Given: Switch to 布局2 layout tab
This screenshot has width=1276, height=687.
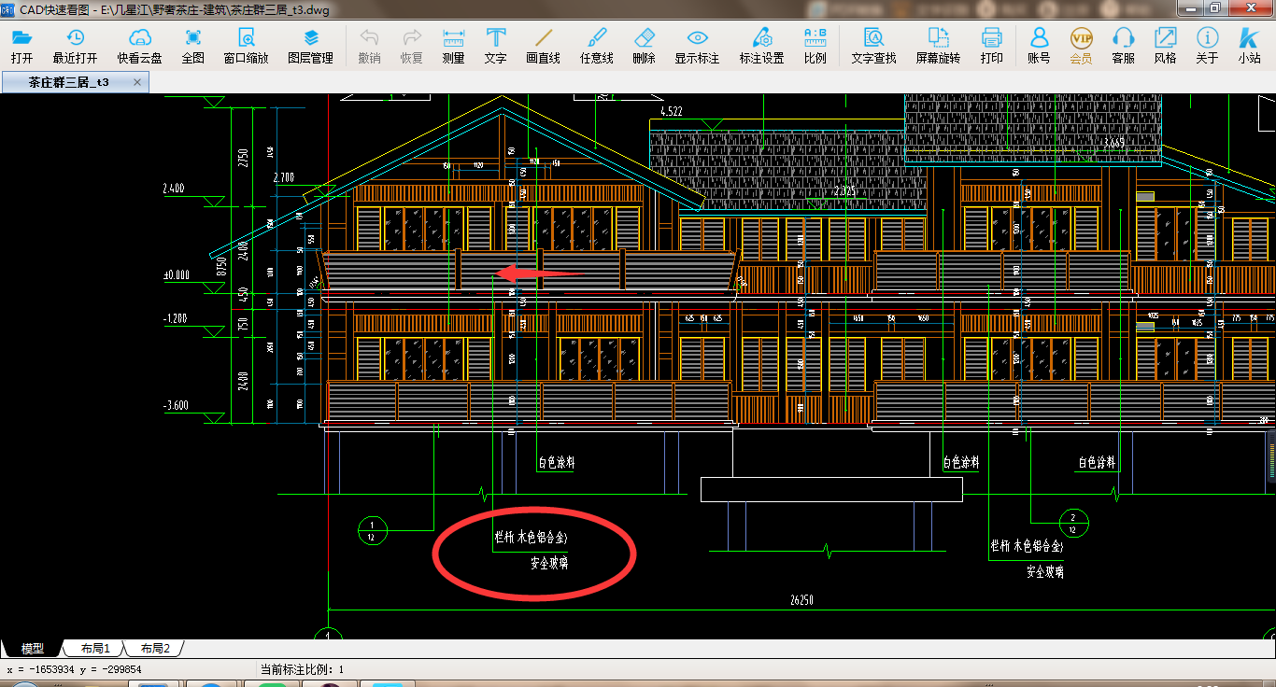Looking at the screenshot, I should [154, 648].
